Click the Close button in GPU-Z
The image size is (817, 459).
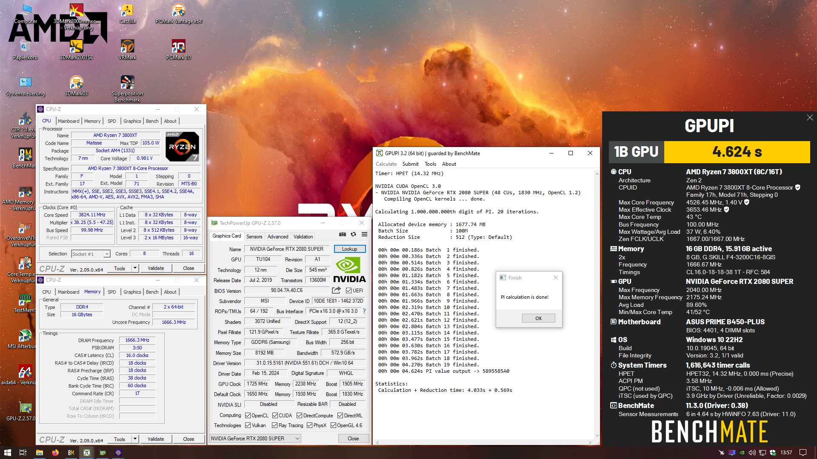[353, 438]
